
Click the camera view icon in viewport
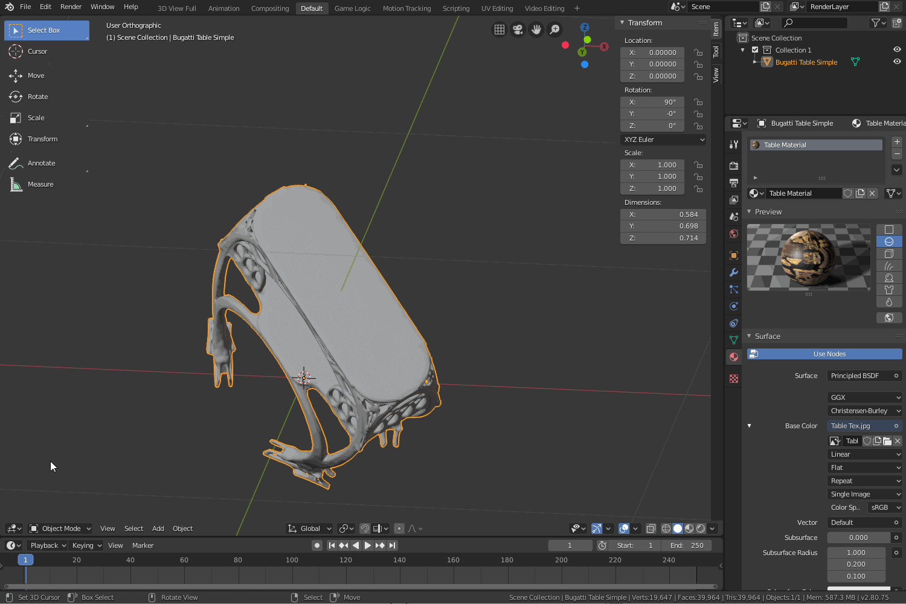tap(518, 30)
